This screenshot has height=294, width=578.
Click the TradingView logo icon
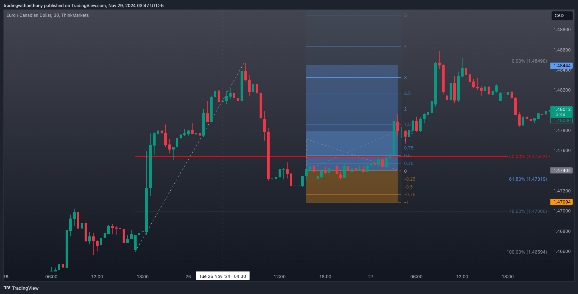pos(7,288)
